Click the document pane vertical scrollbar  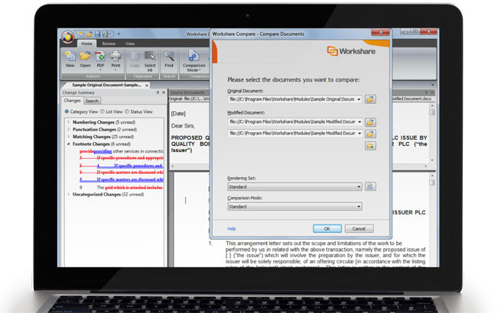click(x=431, y=218)
